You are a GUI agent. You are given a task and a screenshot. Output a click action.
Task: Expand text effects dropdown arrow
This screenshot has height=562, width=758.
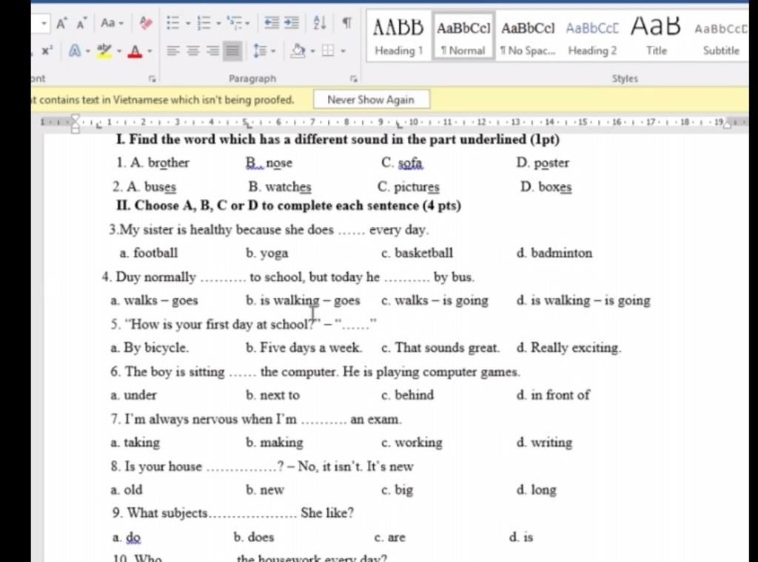point(88,51)
